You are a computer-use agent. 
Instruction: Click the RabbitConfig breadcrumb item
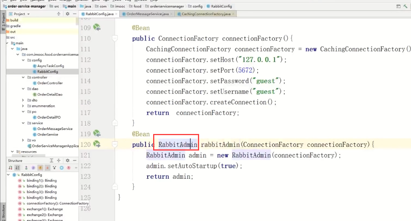click(219, 6)
